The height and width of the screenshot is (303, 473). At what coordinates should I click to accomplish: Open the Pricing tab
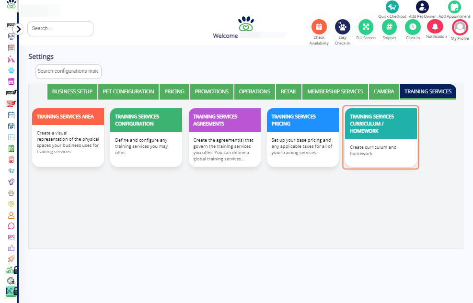coord(174,91)
